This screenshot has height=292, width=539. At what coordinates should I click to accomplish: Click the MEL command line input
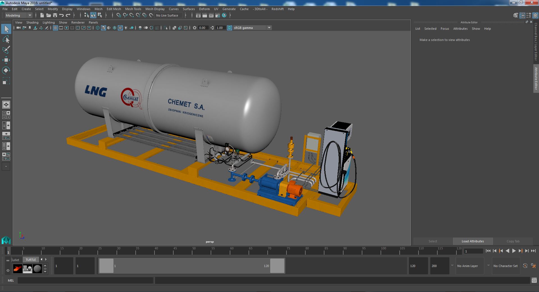85,280
